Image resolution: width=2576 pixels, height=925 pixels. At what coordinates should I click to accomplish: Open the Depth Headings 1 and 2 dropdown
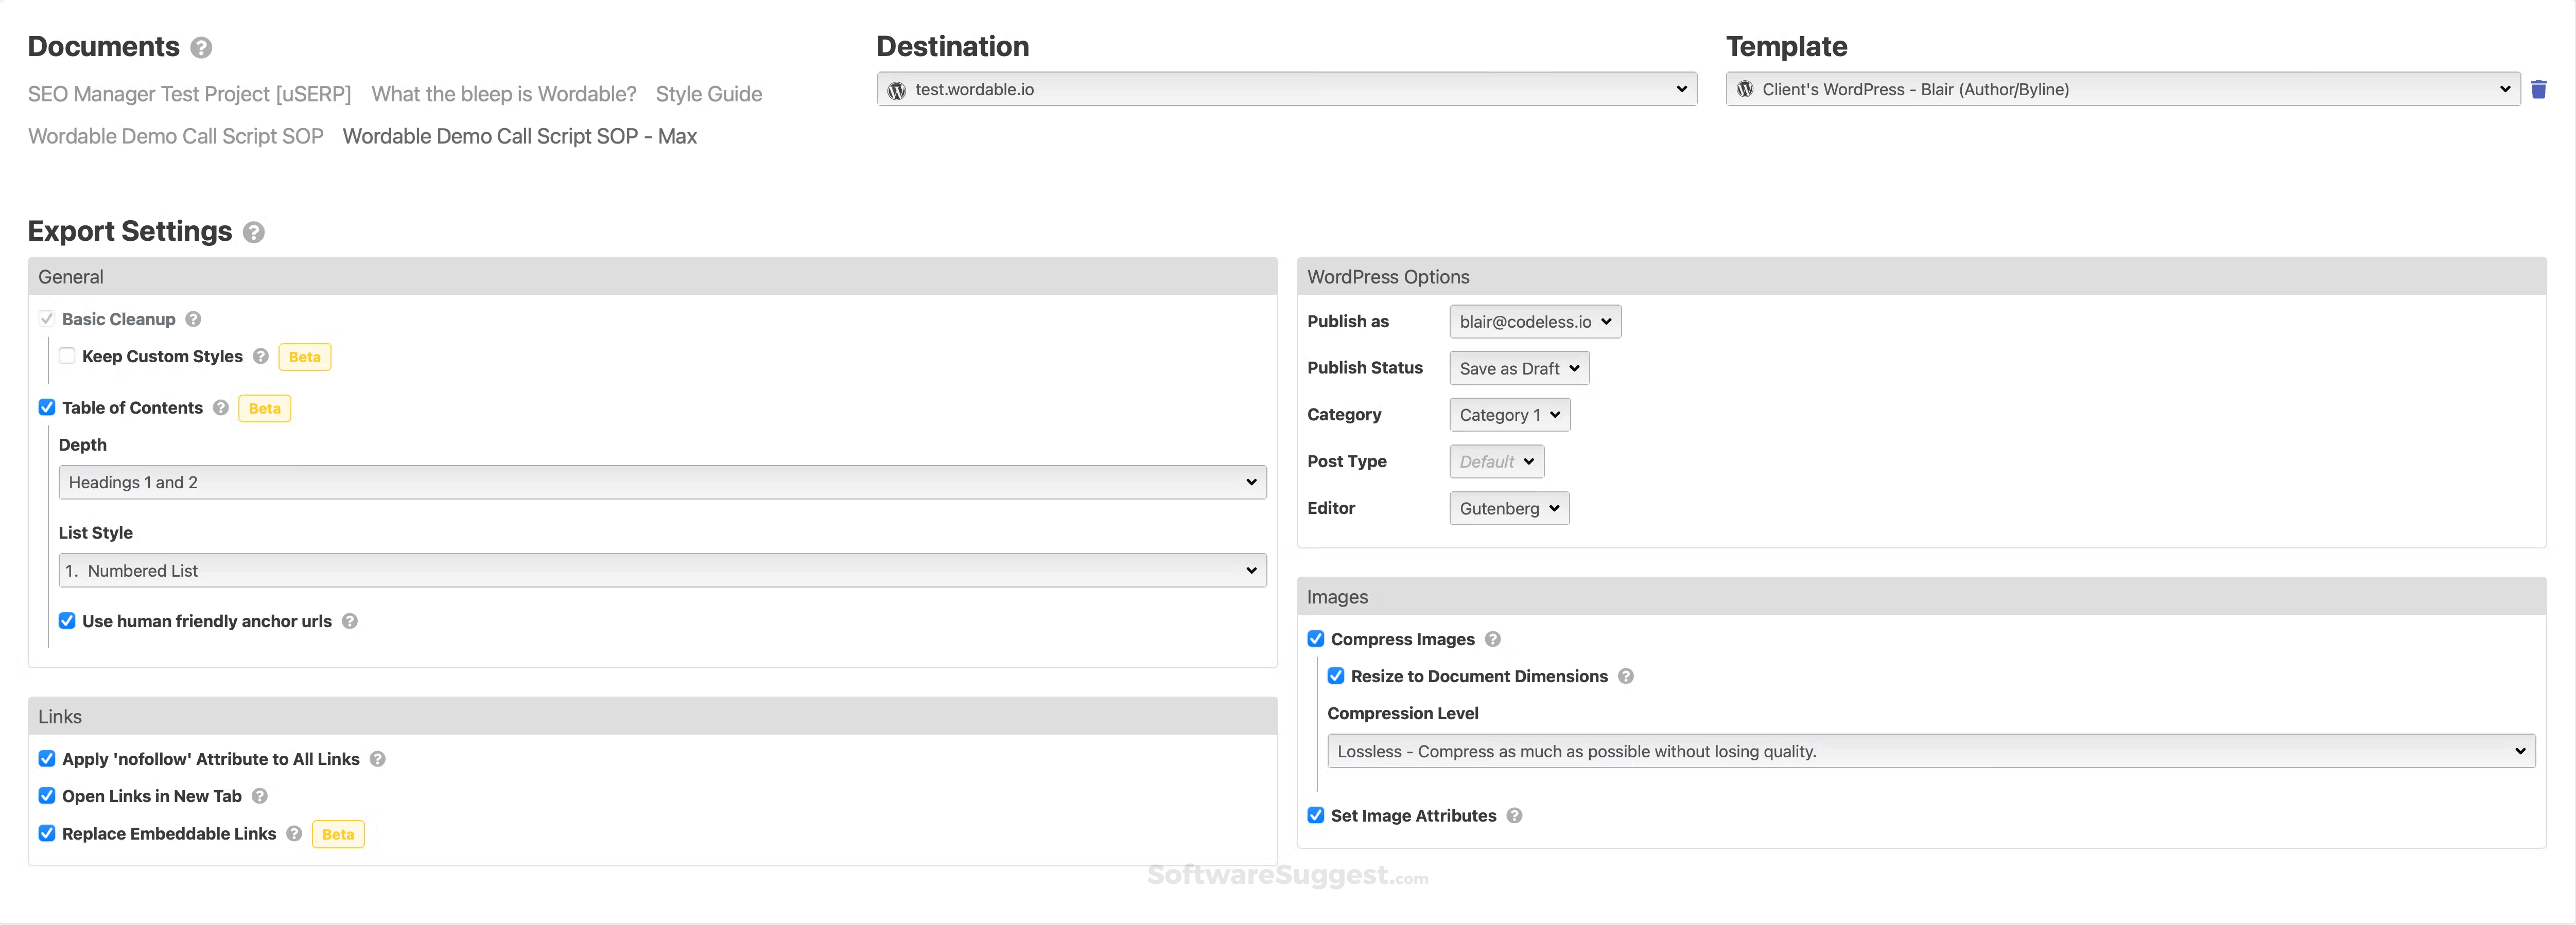(x=662, y=483)
